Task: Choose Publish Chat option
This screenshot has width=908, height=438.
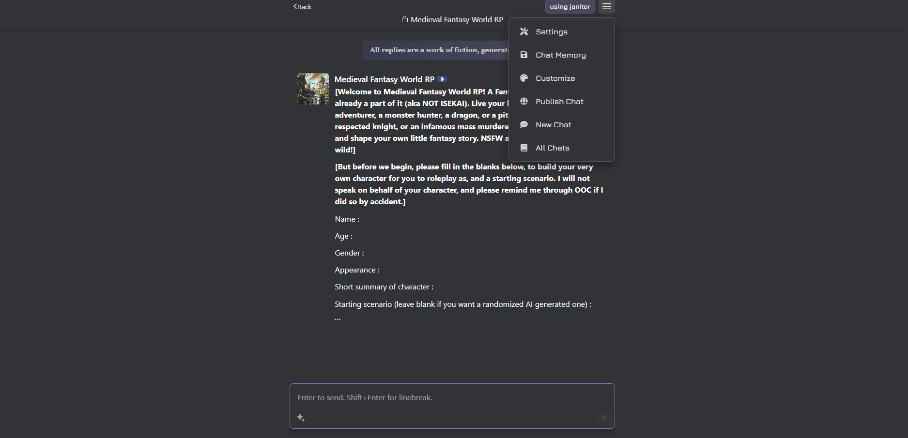Action: [x=561, y=102]
